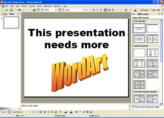Expand the standard toolbar options chevron
Screen dimensions: 164x118
[x=63, y=10]
